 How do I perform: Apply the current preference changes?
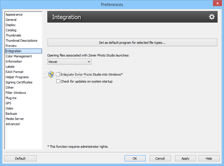click(185, 158)
